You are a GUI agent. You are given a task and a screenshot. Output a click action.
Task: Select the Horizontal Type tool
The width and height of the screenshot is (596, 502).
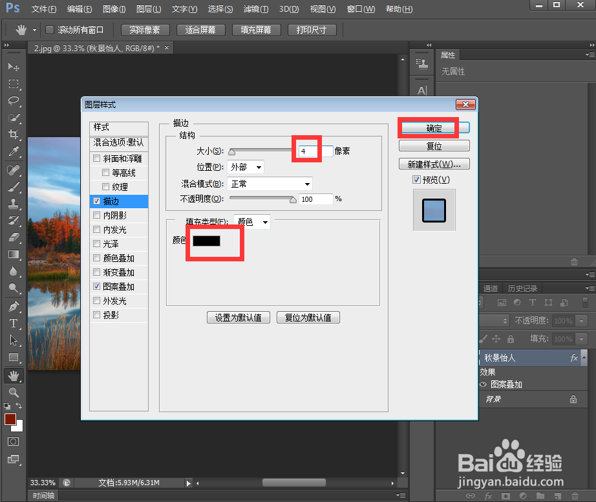(x=14, y=323)
